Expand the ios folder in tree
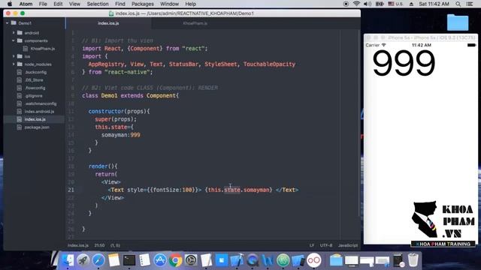The width and height of the screenshot is (481, 270). click(14, 56)
